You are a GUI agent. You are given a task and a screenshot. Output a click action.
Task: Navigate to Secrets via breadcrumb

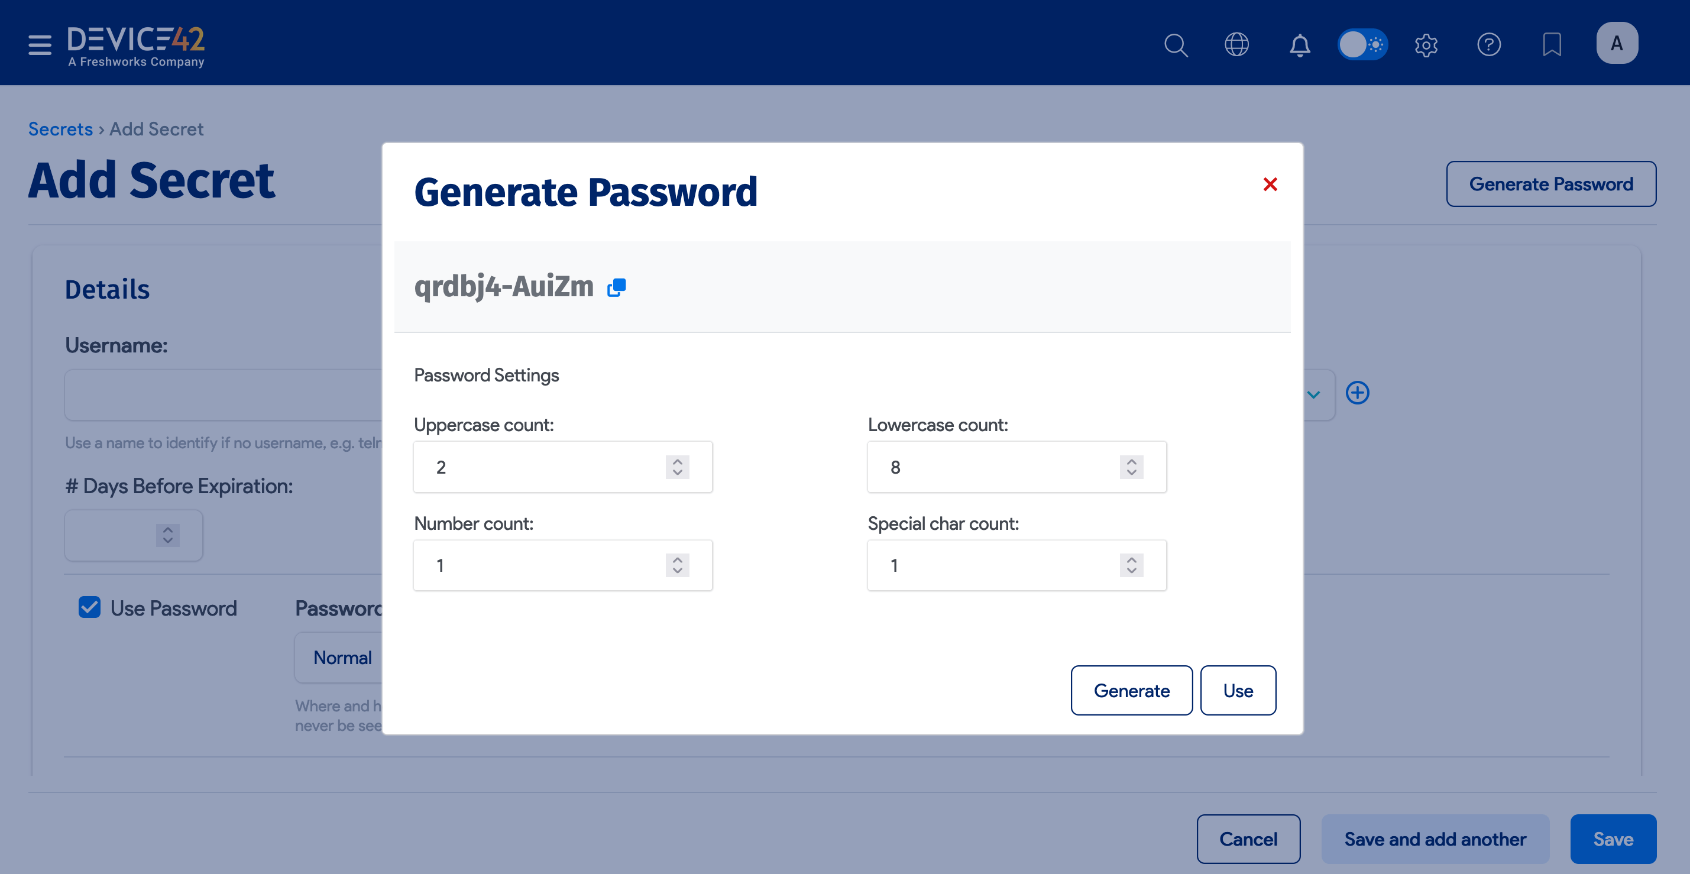click(60, 128)
